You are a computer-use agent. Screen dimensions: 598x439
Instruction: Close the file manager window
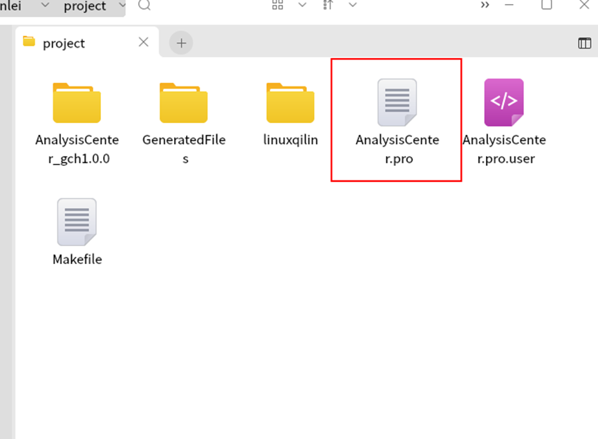tap(584, 5)
